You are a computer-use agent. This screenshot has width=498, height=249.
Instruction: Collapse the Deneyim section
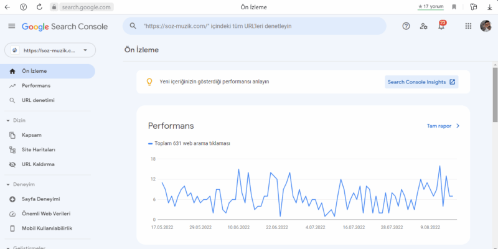point(7,185)
